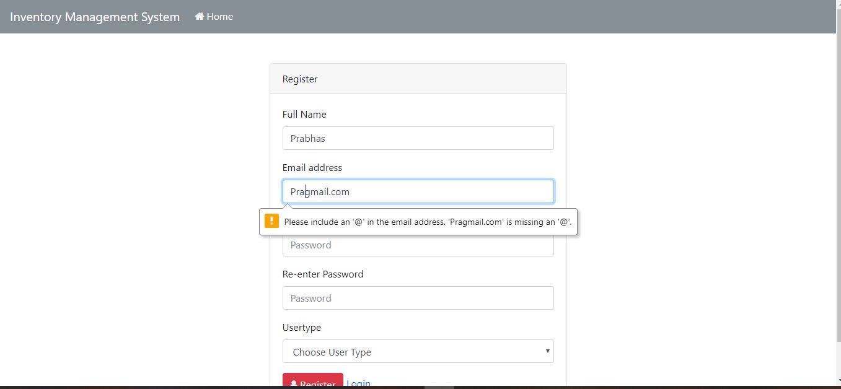Click the Register form header
Viewport: 841px width, 389px height.
click(x=299, y=79)
